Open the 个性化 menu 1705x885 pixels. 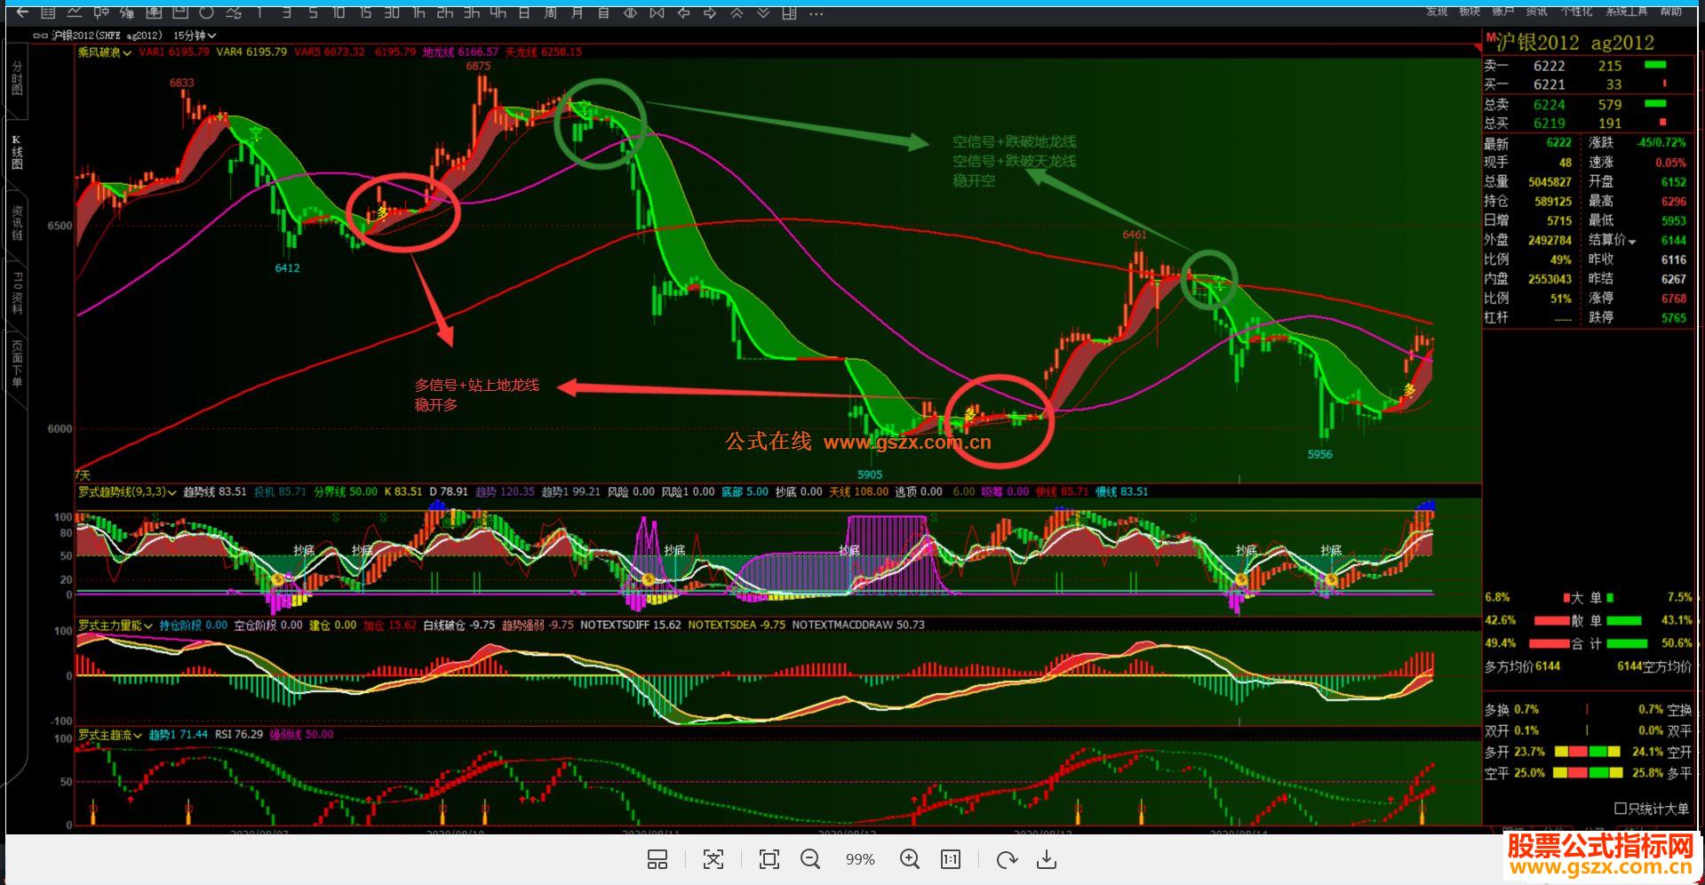click(1576, 12)
